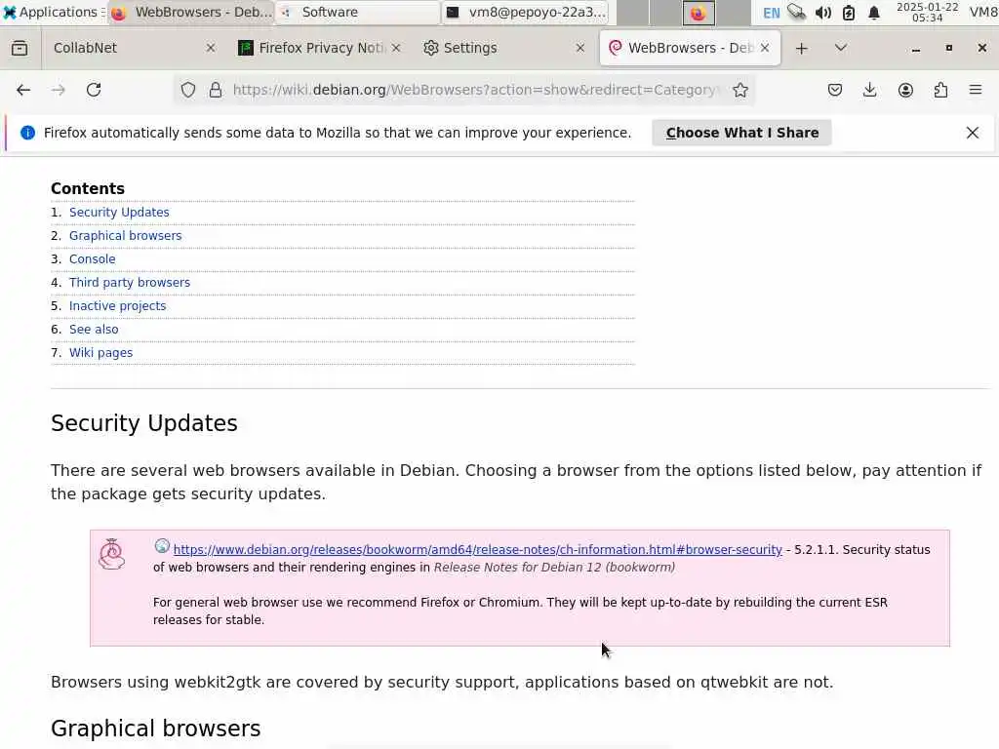Jump to See also section
999x749 pixels.
coord(94,330)
